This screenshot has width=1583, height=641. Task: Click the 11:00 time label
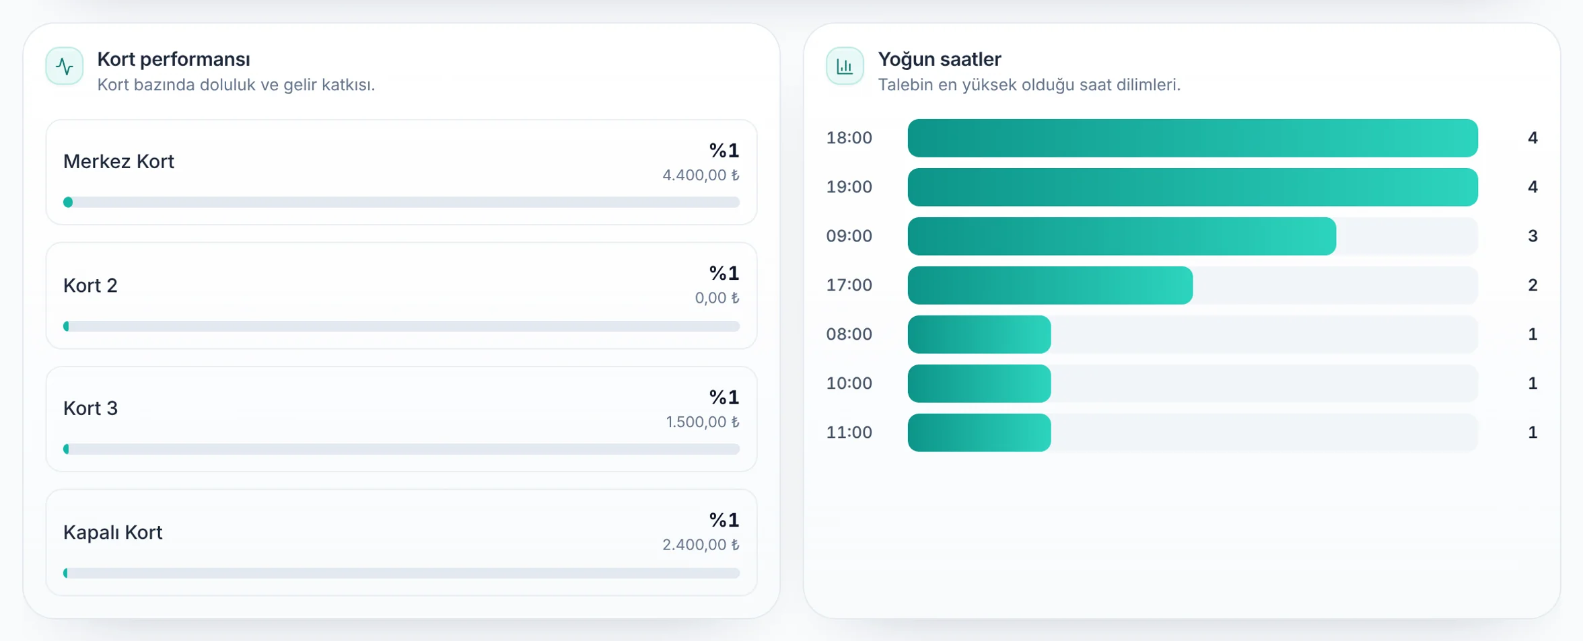pos(849,432)
